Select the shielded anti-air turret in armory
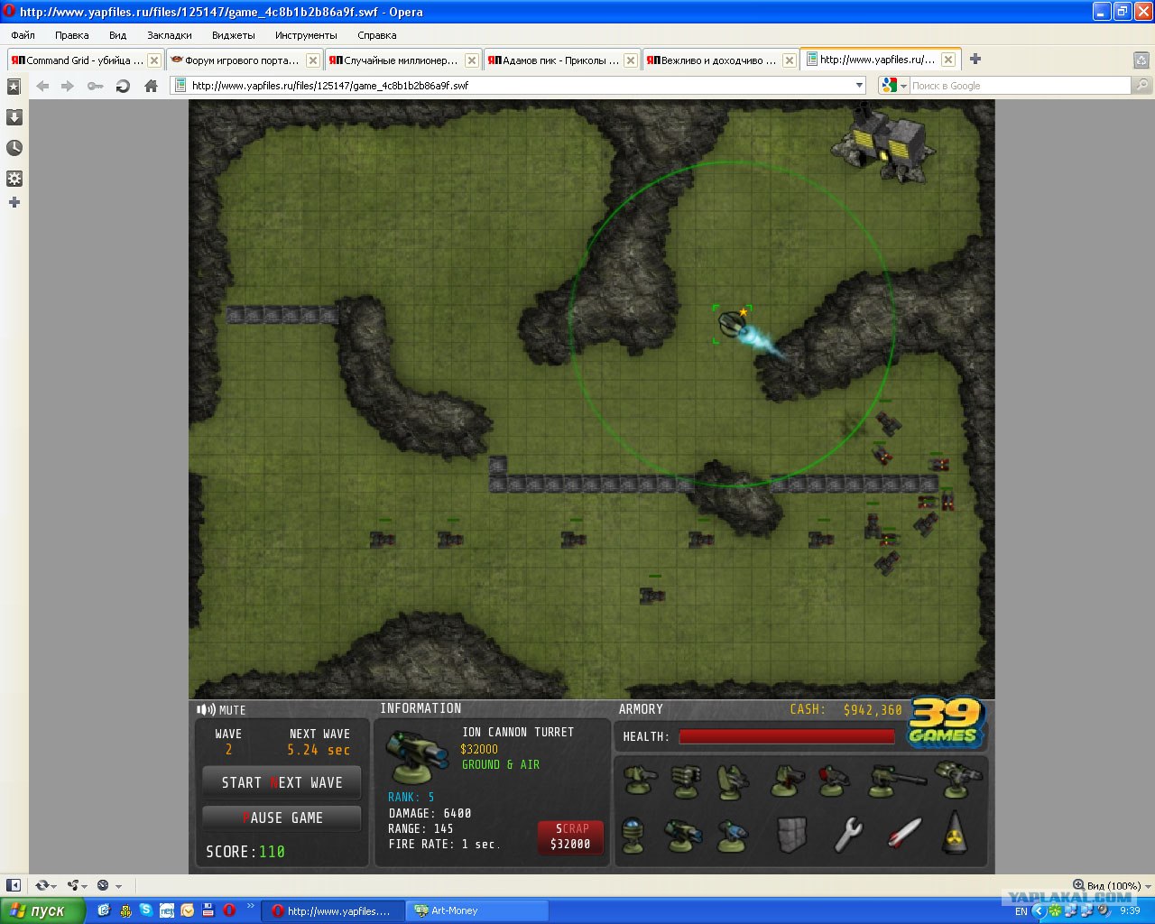The width and height of the screenshot is (1155, 924). click(733, 781)
